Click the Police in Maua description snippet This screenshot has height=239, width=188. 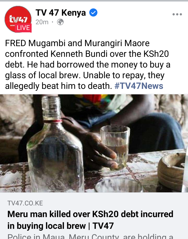click(90, 236)
